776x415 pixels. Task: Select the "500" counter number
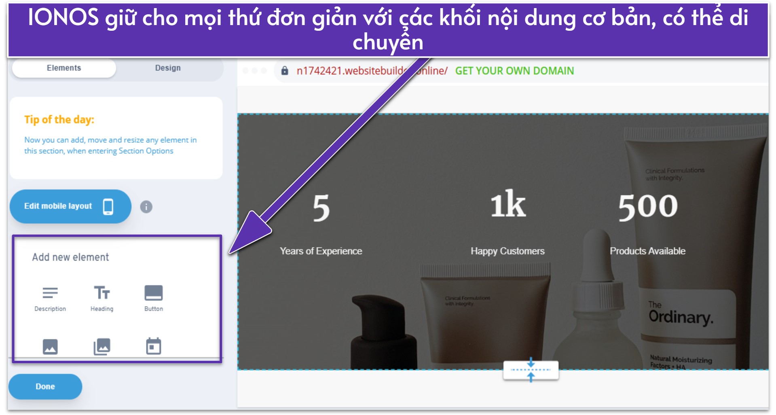point(647,207)
